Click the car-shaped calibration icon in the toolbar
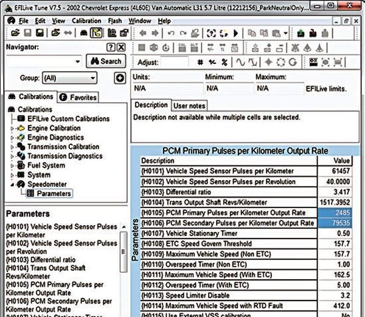This screenshot has height=317, width=365. 83,33
